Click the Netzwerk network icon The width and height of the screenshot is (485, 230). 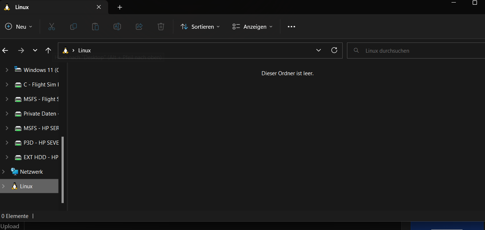coord(15,171)
